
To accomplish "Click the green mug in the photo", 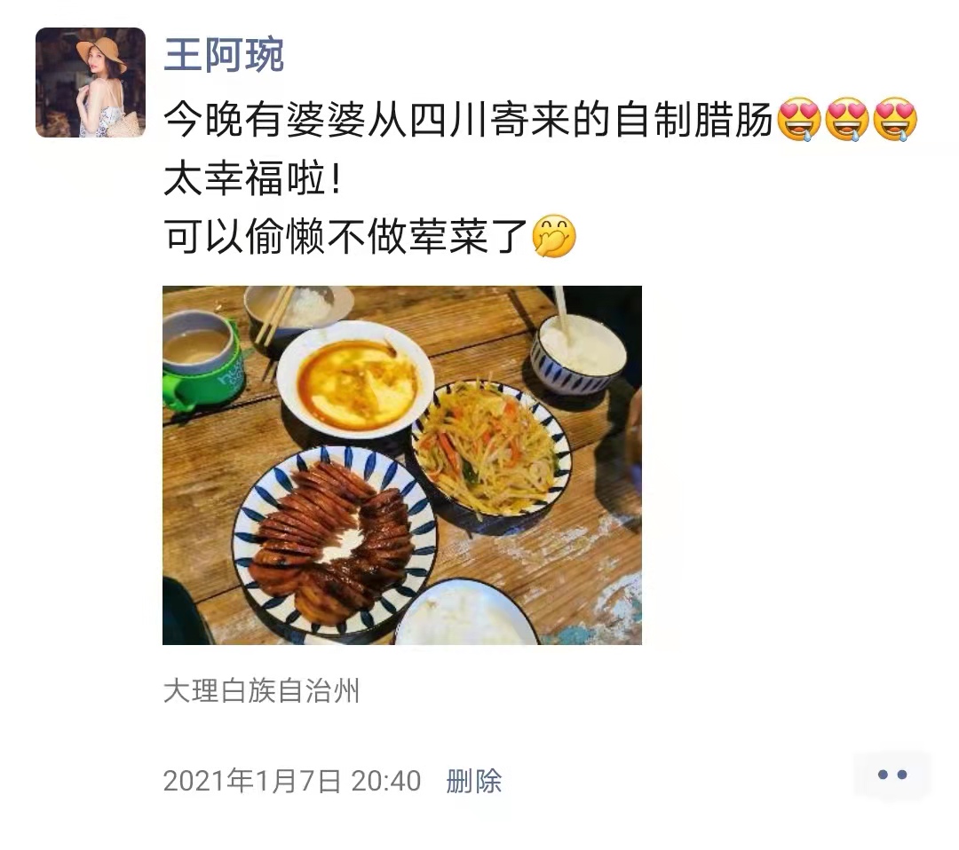I will (202, 360).
